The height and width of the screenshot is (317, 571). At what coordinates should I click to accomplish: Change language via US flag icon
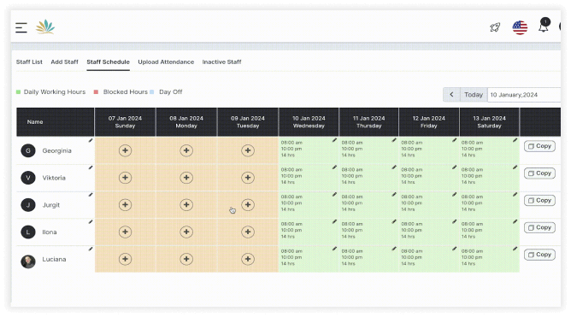pyautogui.click(x=520, y=27)
